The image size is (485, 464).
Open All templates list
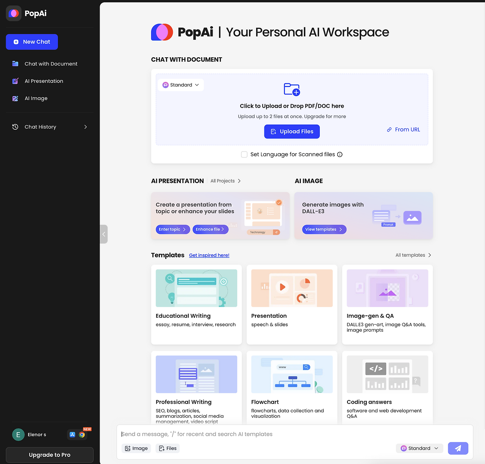pos(413,255)
